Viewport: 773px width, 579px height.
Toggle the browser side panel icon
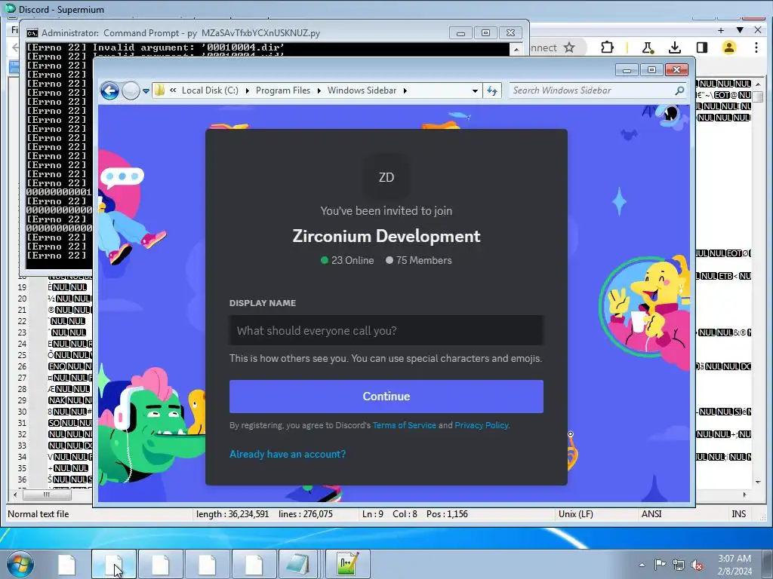pos(701,47)
